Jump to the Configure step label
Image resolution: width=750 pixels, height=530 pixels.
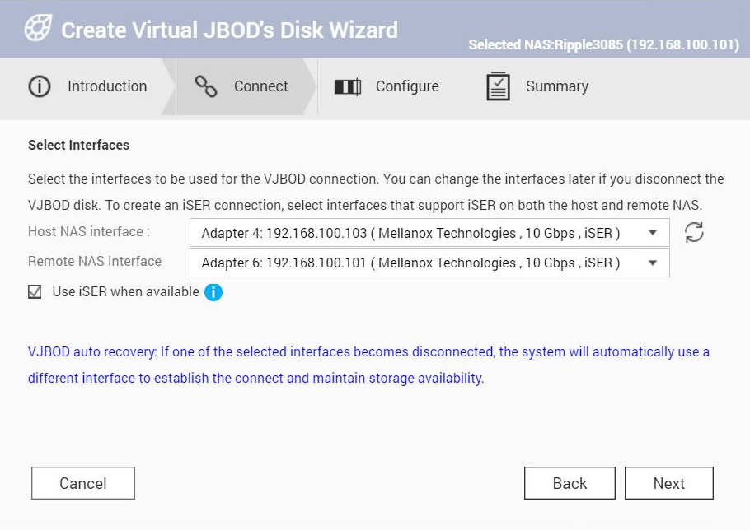(x=407, y=86)
